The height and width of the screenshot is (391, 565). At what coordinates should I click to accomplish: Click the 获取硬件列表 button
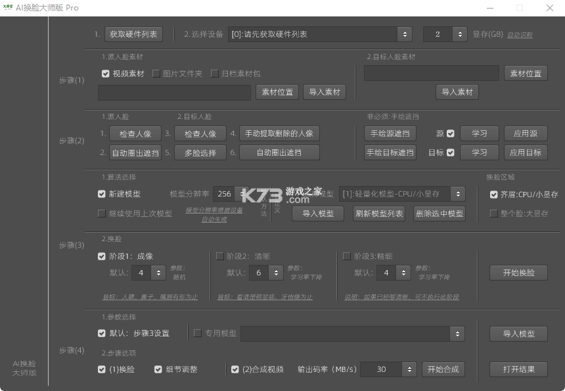(133, 34)
